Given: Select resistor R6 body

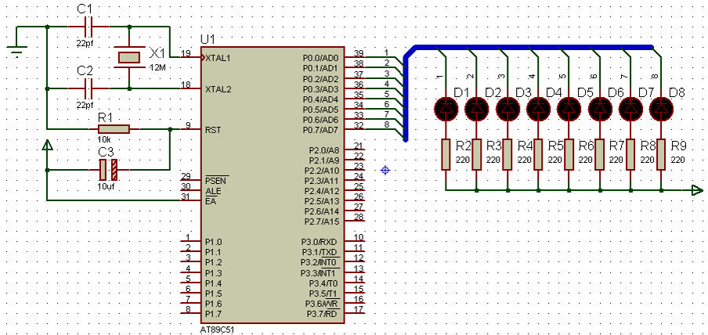Looking at the screenshot, I should point(569,154).
